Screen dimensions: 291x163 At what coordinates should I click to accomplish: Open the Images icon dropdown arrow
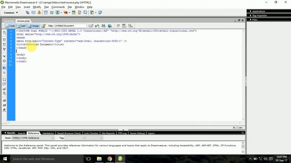coord(61,13)
